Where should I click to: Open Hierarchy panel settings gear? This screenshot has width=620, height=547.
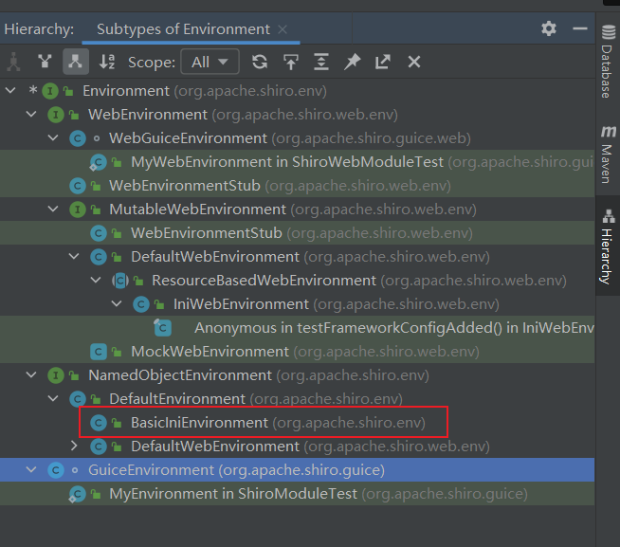[549, 28]
